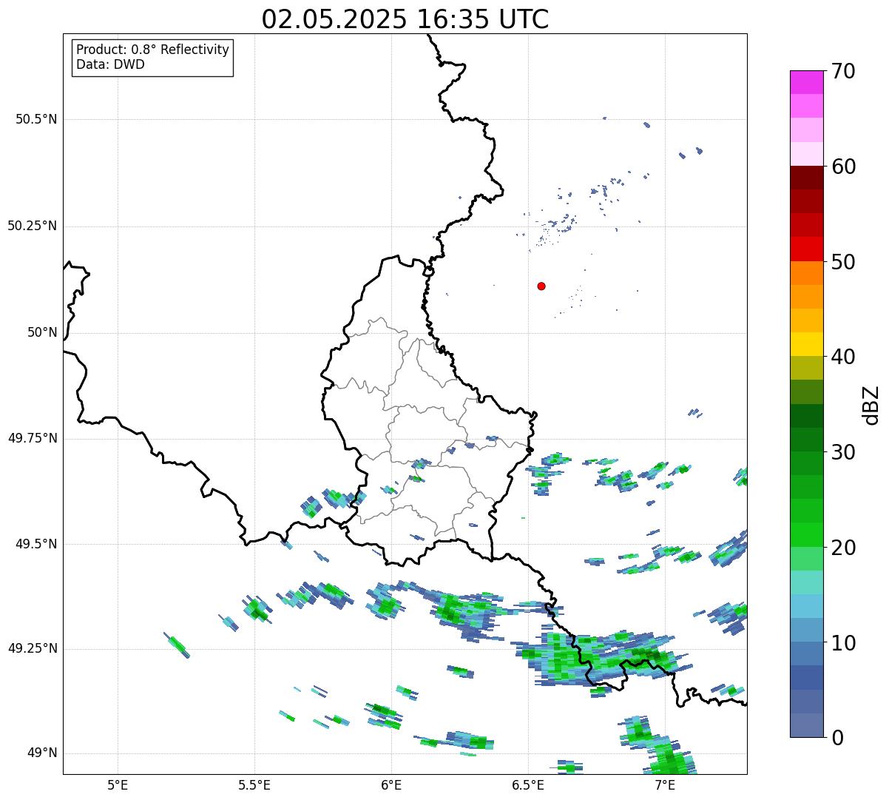Click the 49.5°N latitude label
The width and height of the screenshot is (889, 800).
pos(36,544)
